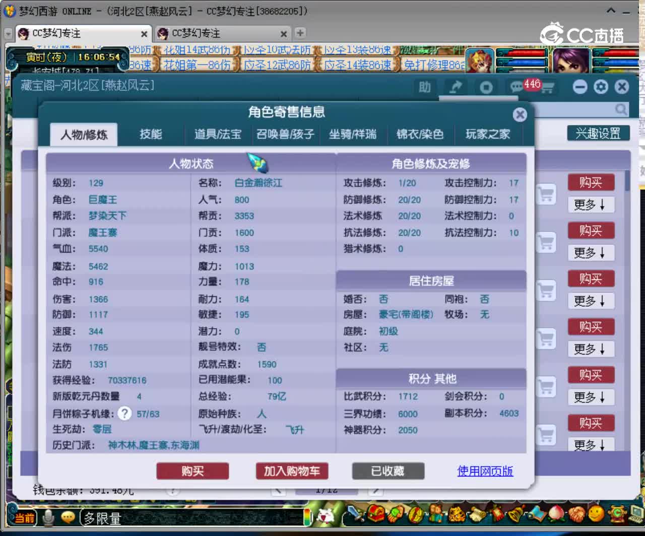Open the chat speech bubble icon
Image resolution: width=645 pixels, height=536 pixels.
click(68, 517)
